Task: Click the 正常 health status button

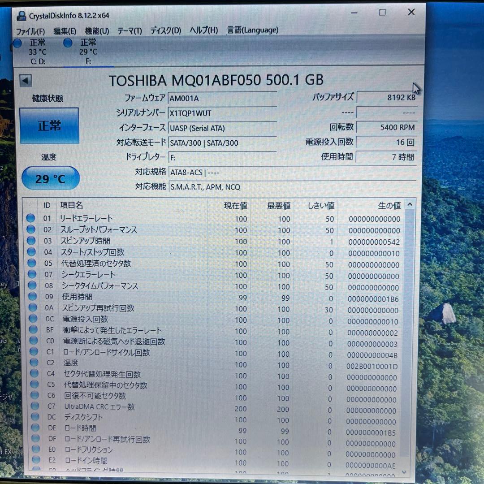Action: pyautogui.click(x=49, y=126)
